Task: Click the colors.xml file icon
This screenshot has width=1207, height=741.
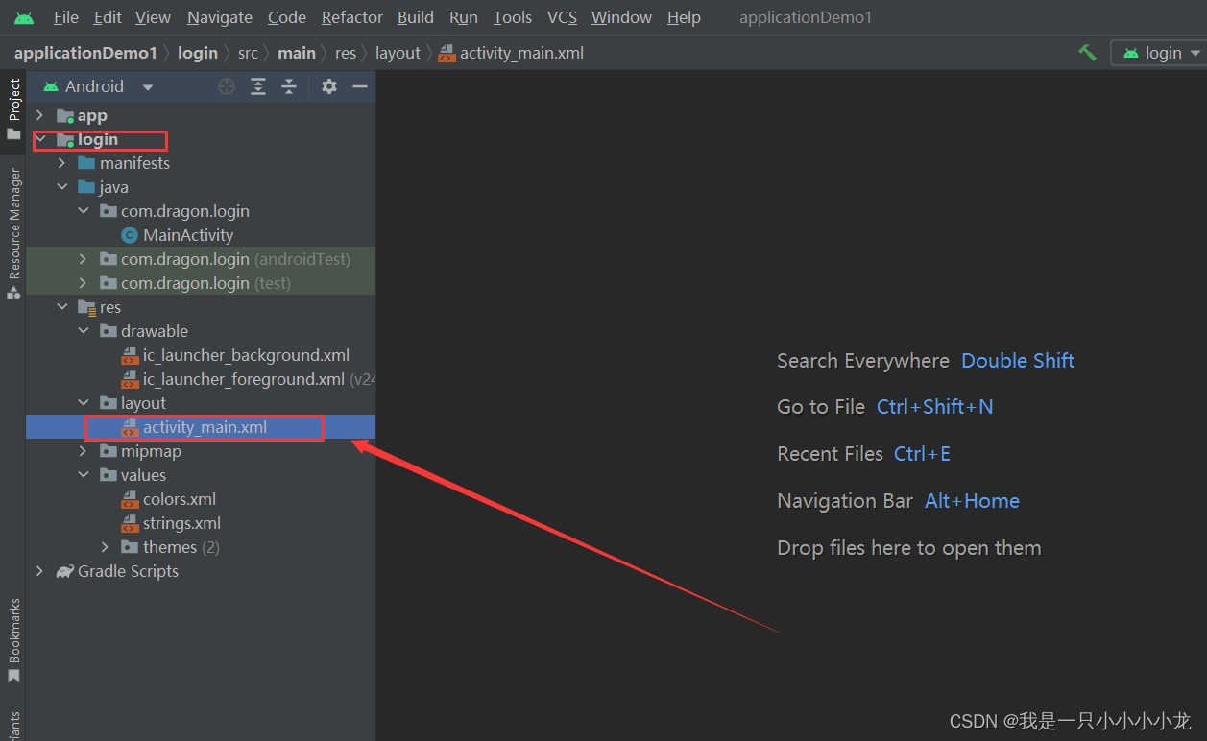Action: pyautogui.click(x=130, y=499)
